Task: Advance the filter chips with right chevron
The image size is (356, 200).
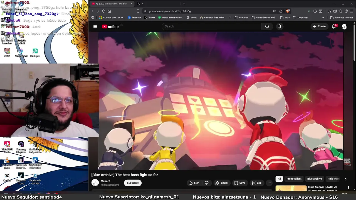Action: point(345,179)
